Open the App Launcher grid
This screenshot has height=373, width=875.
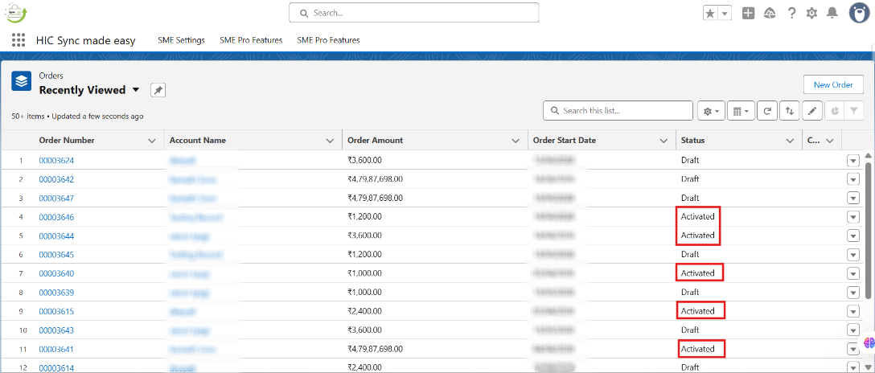point(18,40)
